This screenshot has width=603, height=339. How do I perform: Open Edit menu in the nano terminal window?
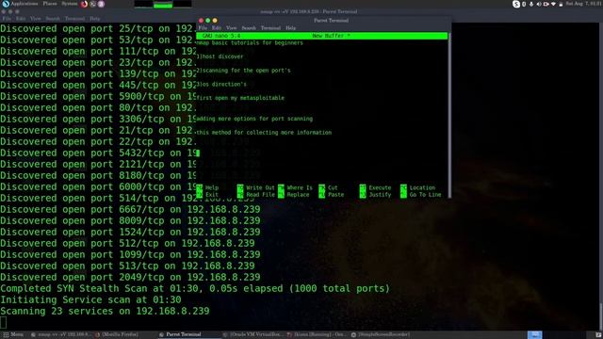(x=217, y=28)
